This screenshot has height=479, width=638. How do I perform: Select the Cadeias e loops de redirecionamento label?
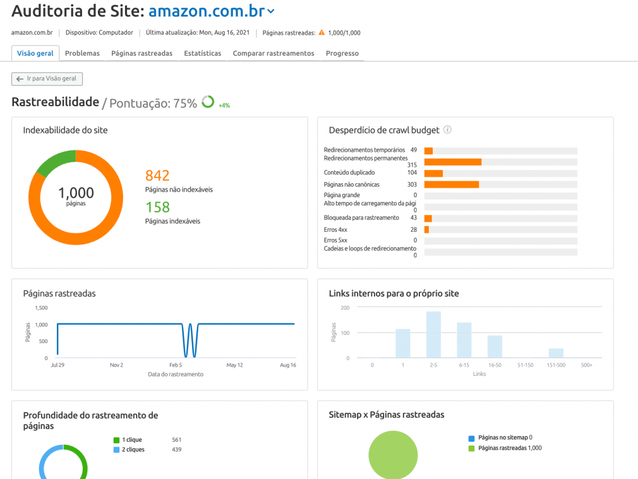point(370,248)
